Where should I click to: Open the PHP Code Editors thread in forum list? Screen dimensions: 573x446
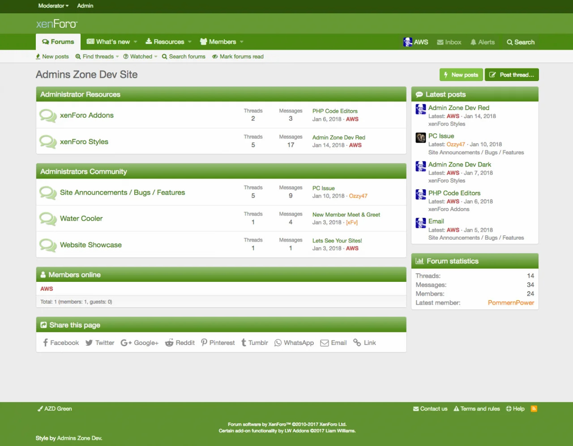[x=335, y=111]
